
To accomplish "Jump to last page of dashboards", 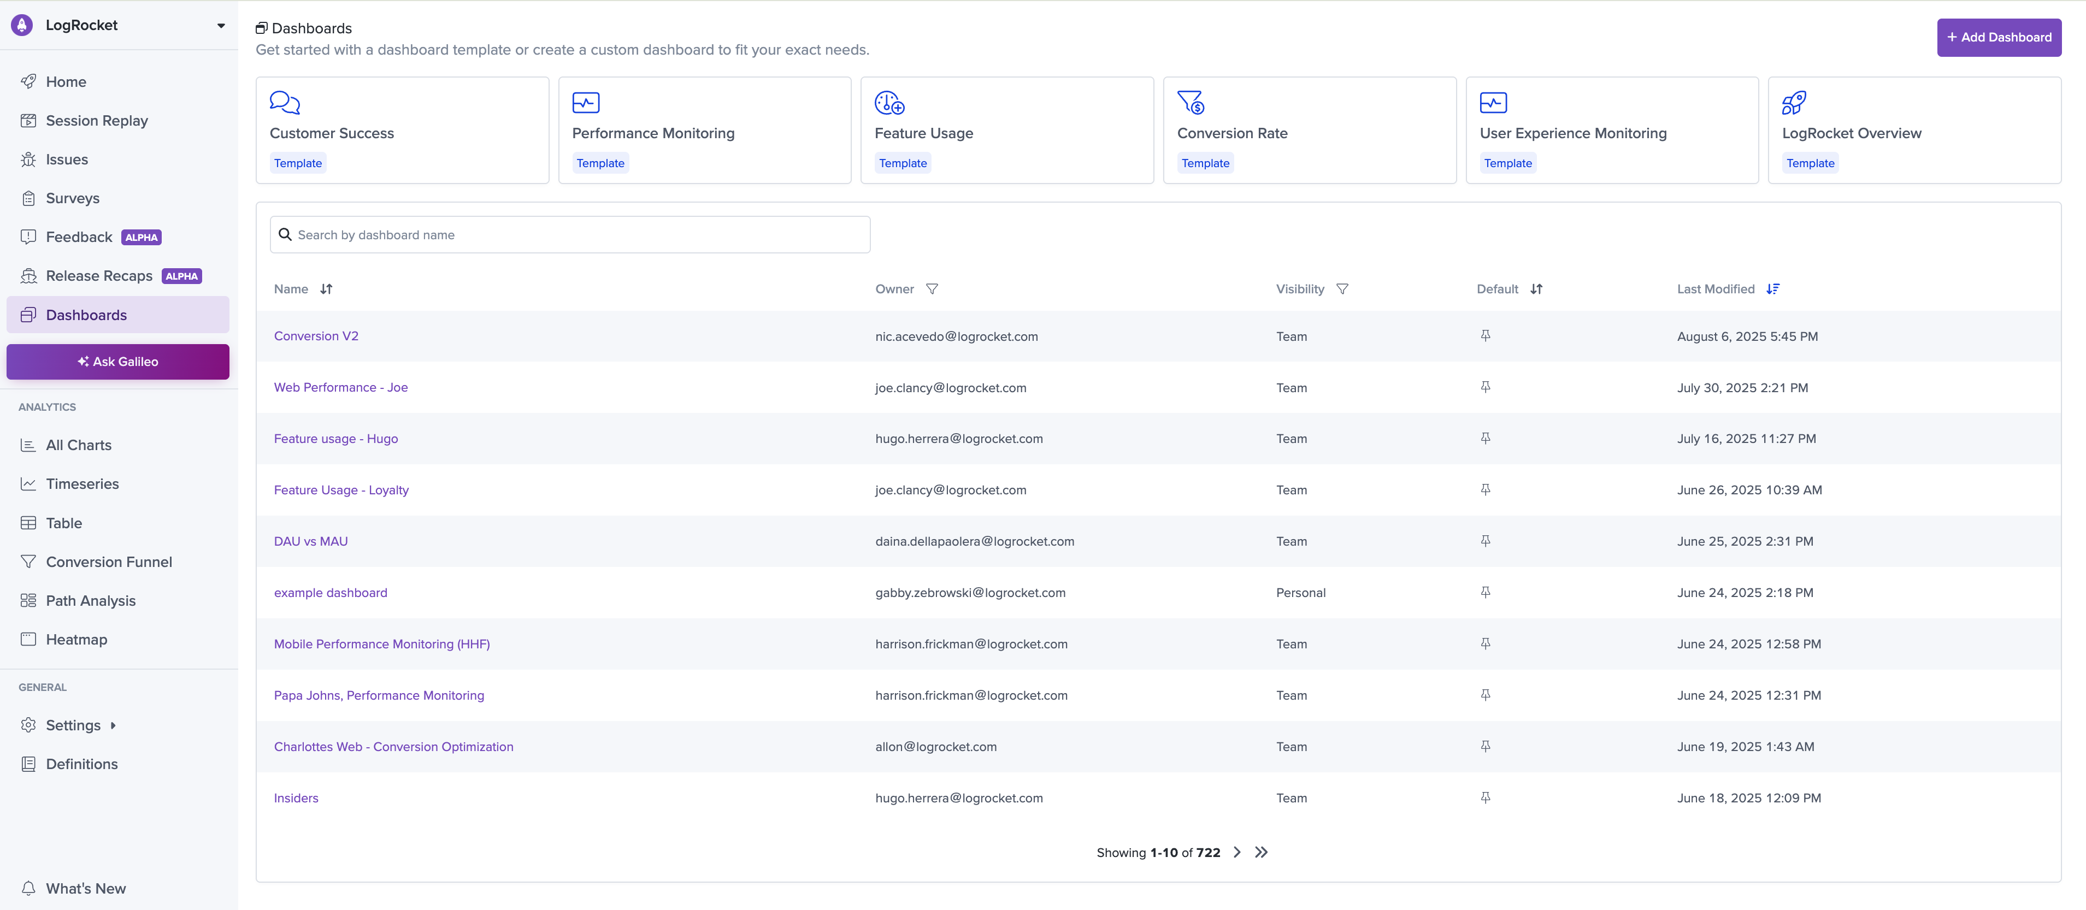I will (1261, 853).
